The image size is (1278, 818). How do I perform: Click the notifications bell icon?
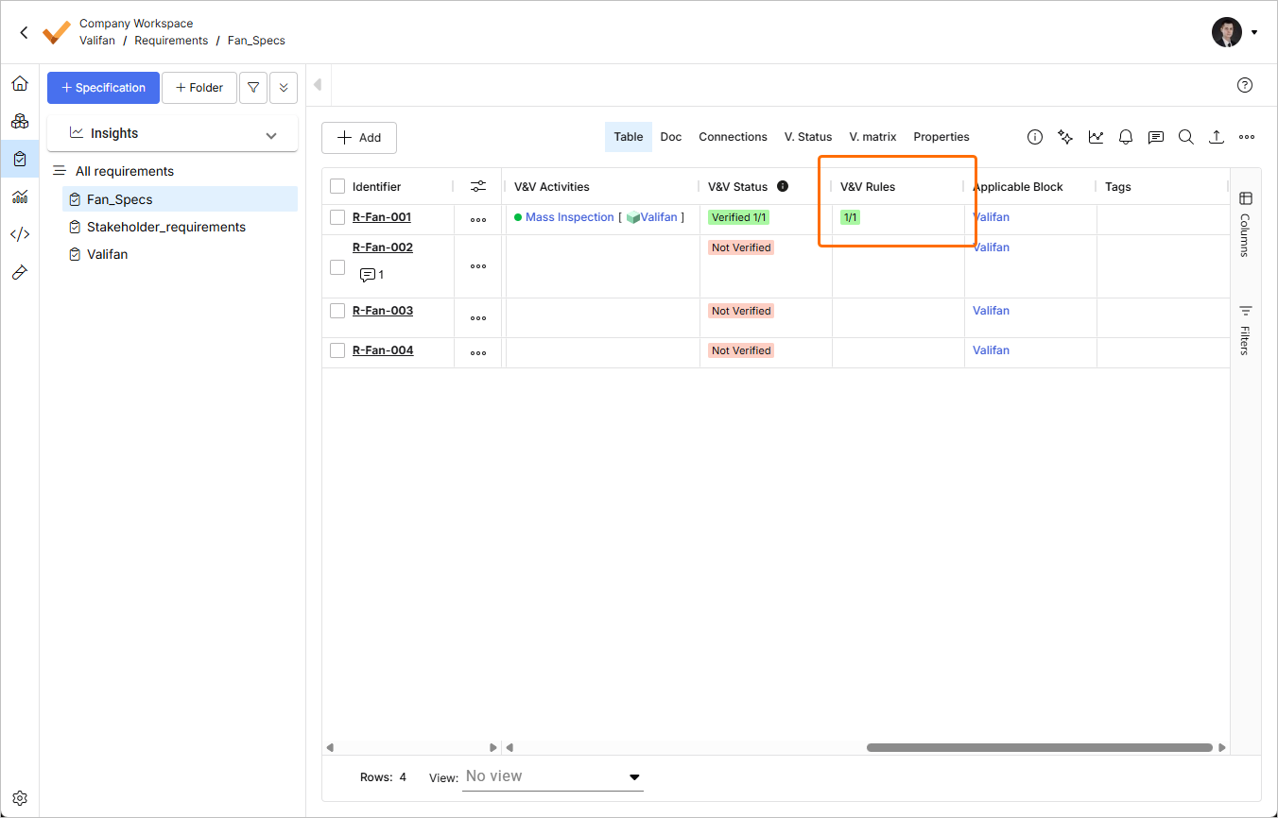(x=1126, y=137)
